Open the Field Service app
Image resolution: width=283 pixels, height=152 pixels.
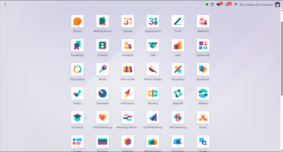tap(128, 93)
